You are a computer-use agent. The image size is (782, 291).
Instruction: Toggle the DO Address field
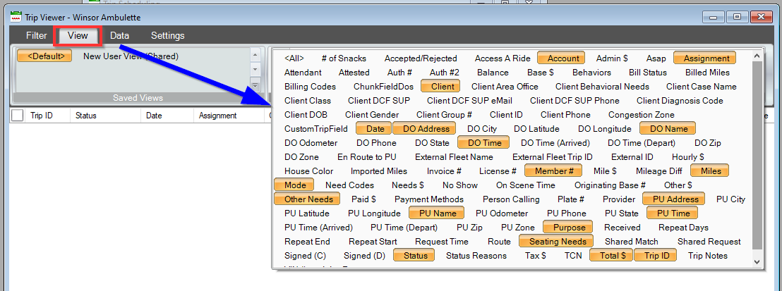[x=426, y=128]
